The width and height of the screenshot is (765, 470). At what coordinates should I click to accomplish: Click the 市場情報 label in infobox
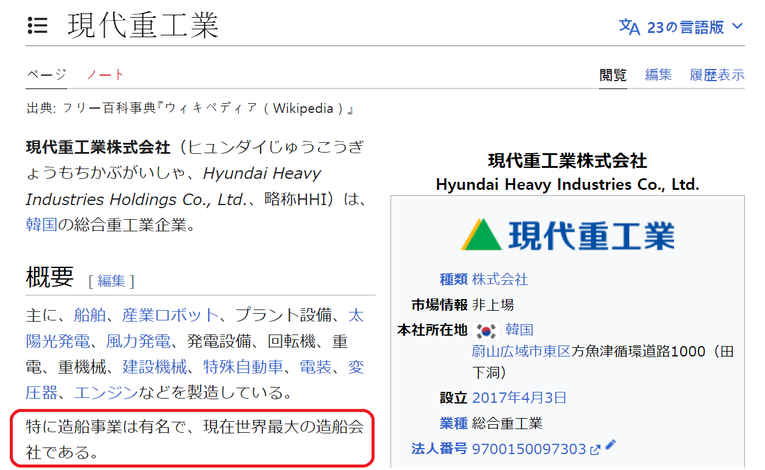(439, 305)
